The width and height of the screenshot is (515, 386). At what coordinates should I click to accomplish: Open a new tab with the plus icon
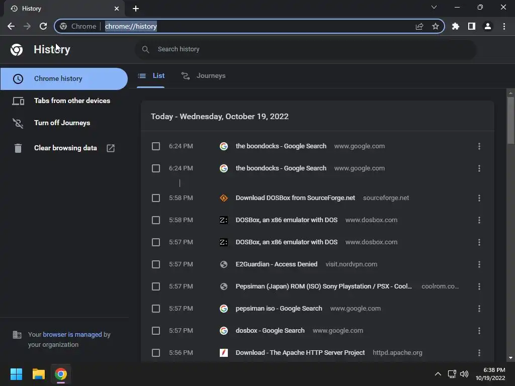pyautogui.click(x=136, y=9)
